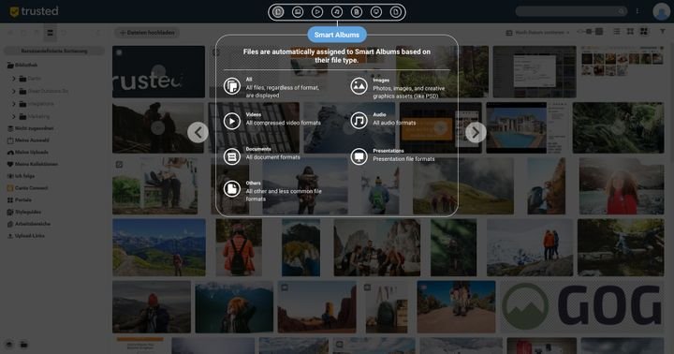The width and height of the screenshot is (674, 354).
Task: Open the trusted logo thumbnail
Action: tap(158, 72)
